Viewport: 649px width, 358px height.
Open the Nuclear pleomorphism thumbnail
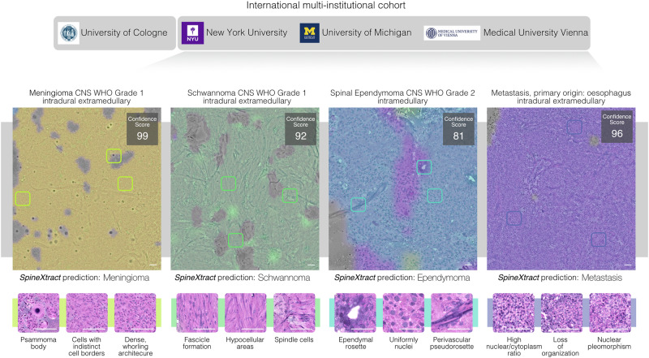click(x=610, y=313)
